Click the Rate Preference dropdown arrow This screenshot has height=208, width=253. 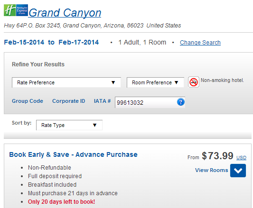click(x=113, y=82)
